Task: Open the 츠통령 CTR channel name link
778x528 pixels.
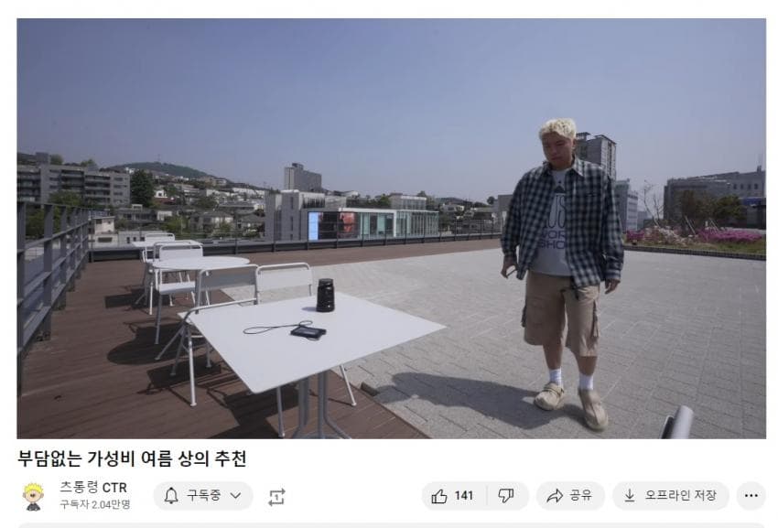Action: tap(93, 488)
